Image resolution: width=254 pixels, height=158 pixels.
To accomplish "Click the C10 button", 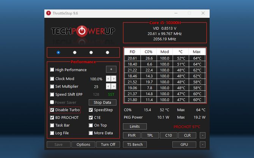I will (x=169, y=135).
